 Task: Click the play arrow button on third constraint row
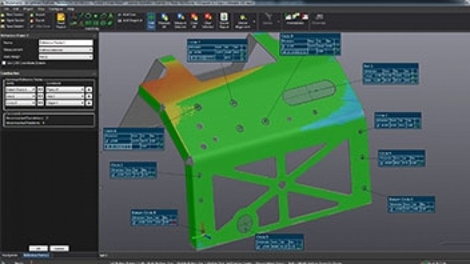point(89,103)
